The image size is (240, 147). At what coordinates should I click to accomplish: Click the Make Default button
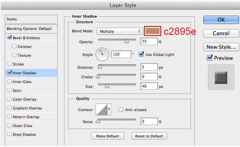click(108, 136)
